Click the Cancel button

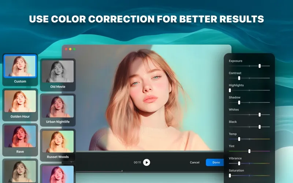point(194,163)
